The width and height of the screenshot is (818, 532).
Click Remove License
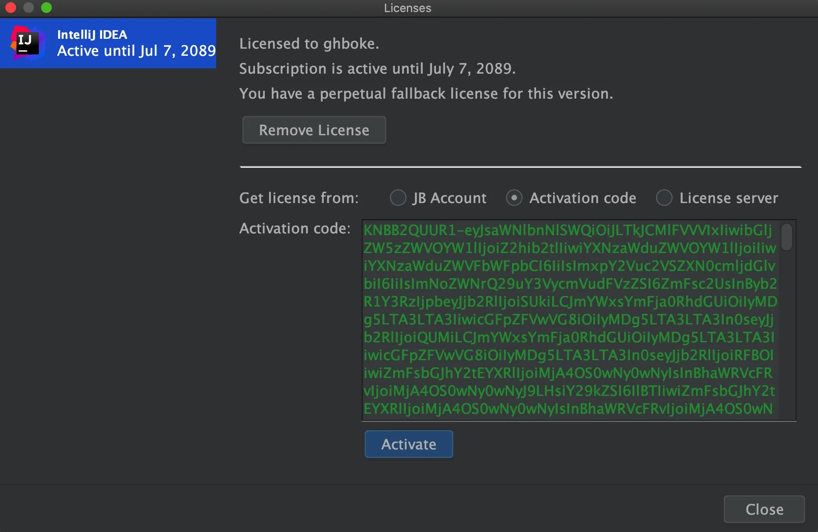pyautogui.click(x=314, y=130)
